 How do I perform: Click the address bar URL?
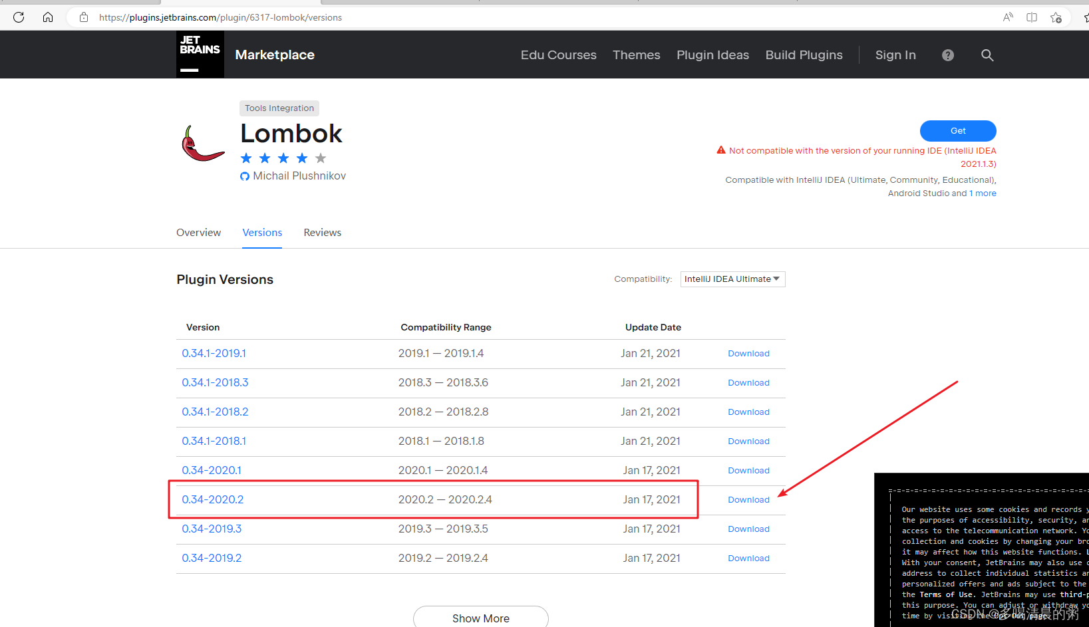[x=220, y=17]
